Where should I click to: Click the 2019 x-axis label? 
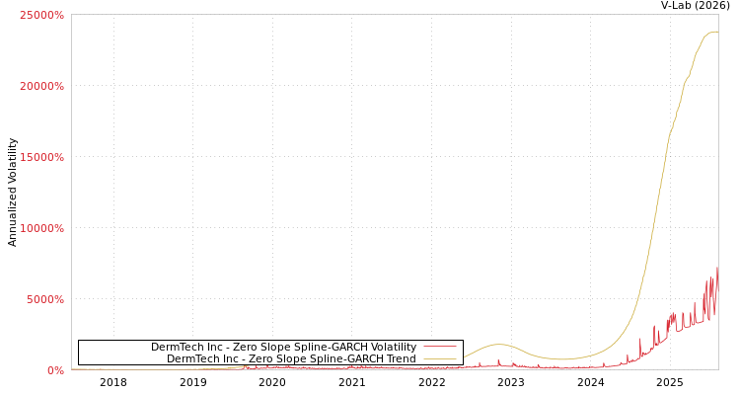tap(193, 382)
